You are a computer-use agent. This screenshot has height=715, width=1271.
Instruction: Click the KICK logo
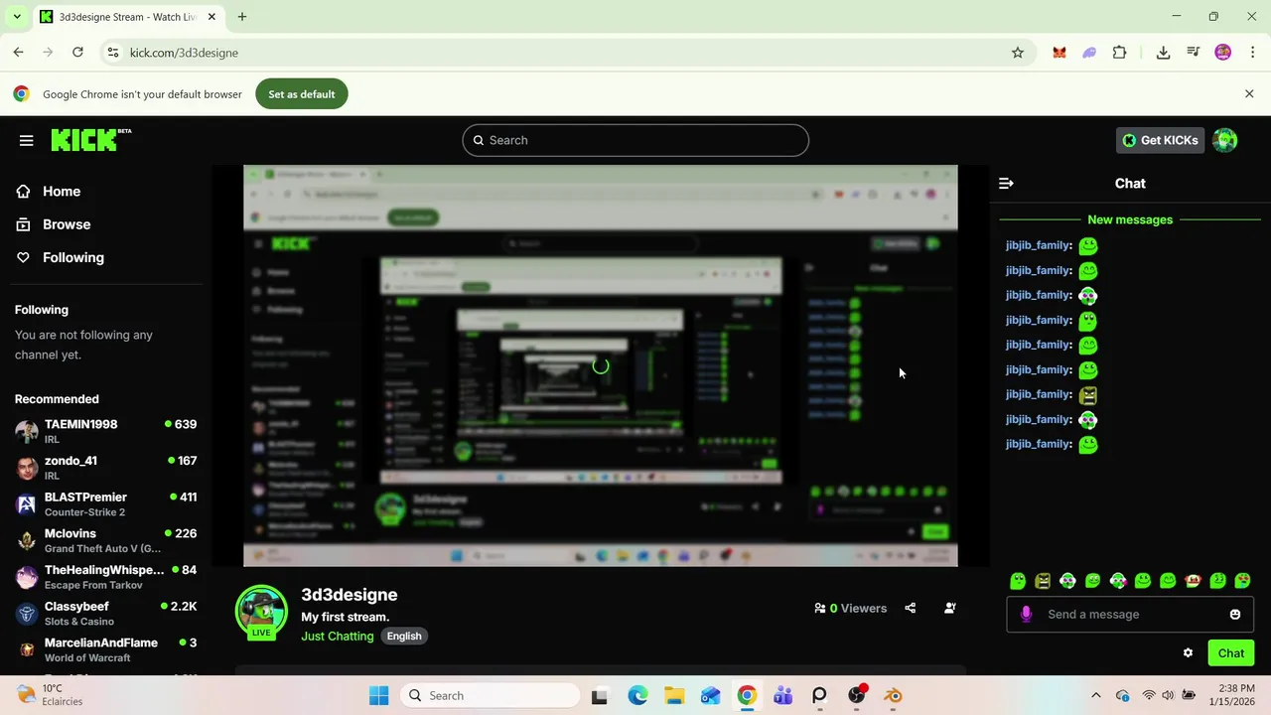(90, 140)
